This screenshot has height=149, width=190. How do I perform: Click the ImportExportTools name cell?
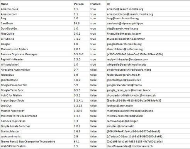coord(37,100)
